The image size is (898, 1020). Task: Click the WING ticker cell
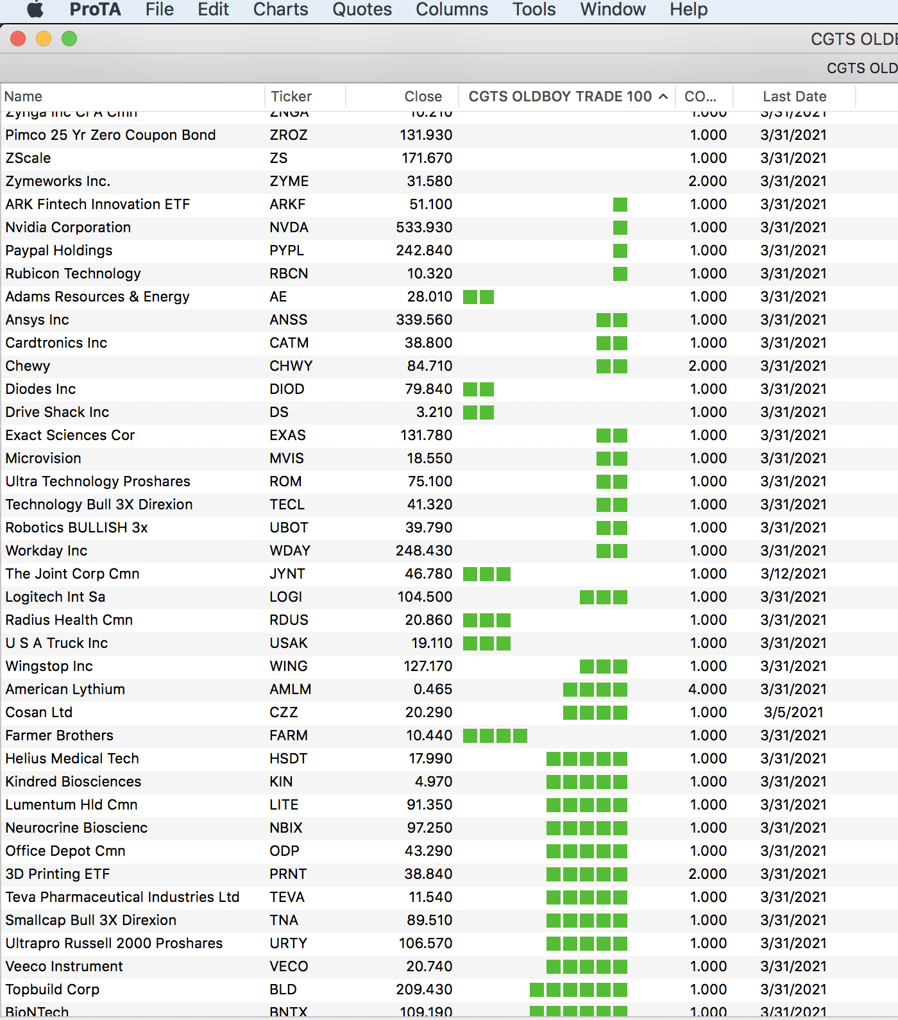click(x=289, y=667)
